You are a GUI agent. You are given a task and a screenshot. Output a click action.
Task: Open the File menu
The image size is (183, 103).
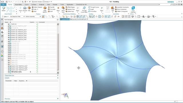[x=3, y=5]
